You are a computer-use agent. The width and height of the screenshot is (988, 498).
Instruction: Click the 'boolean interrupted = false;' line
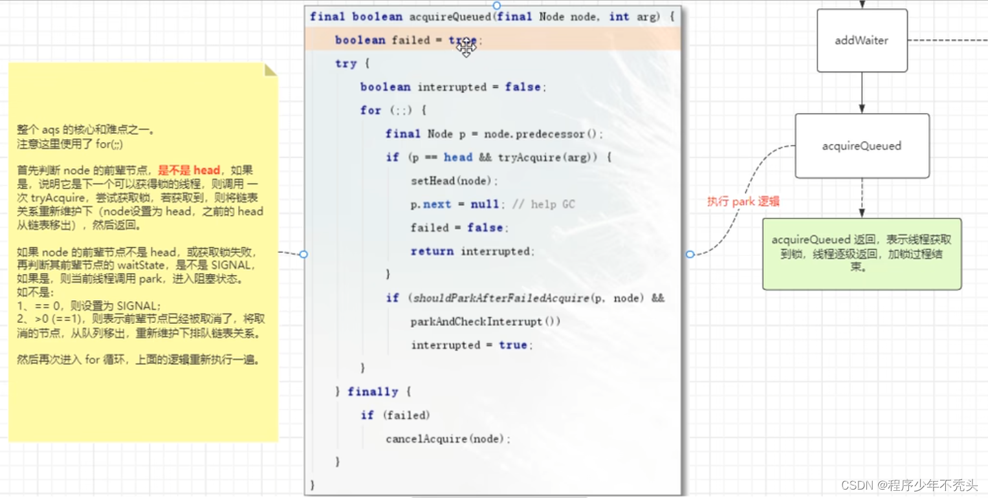coord(454,87)
